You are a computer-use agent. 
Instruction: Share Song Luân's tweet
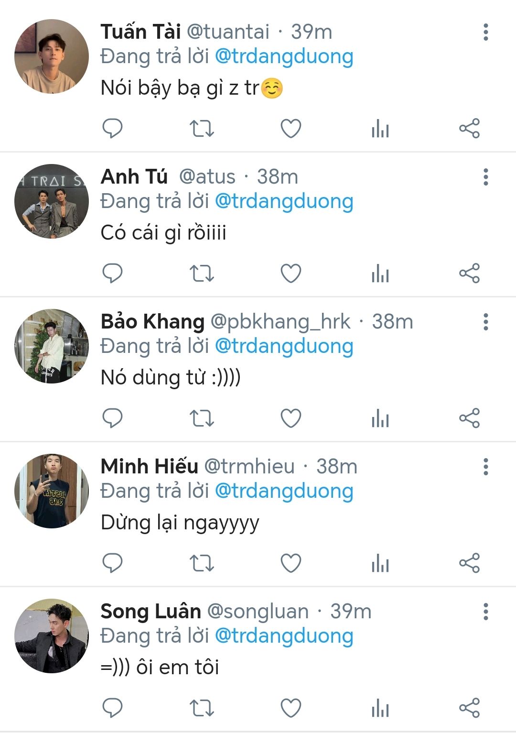tap(469, 708)
